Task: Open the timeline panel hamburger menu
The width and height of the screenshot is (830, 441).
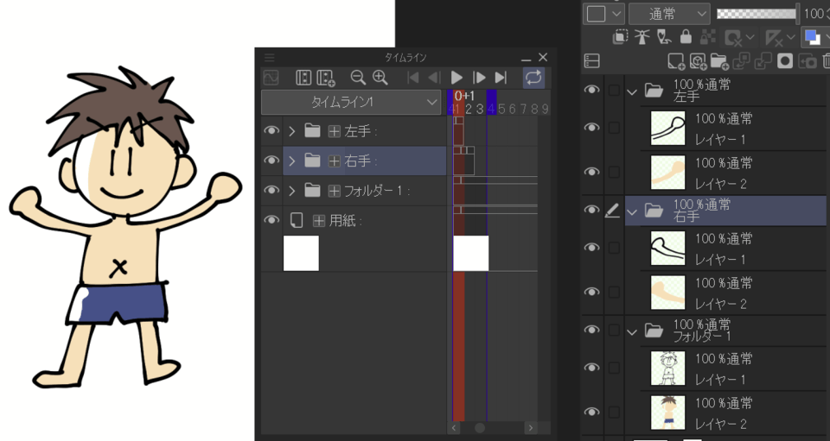Action: pos(270,58)
